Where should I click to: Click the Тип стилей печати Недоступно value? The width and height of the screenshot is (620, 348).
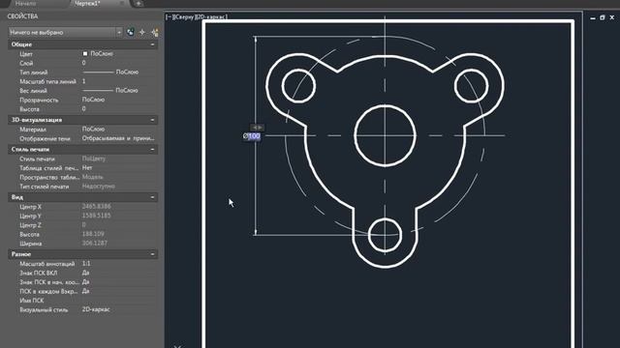pos(99,187)
